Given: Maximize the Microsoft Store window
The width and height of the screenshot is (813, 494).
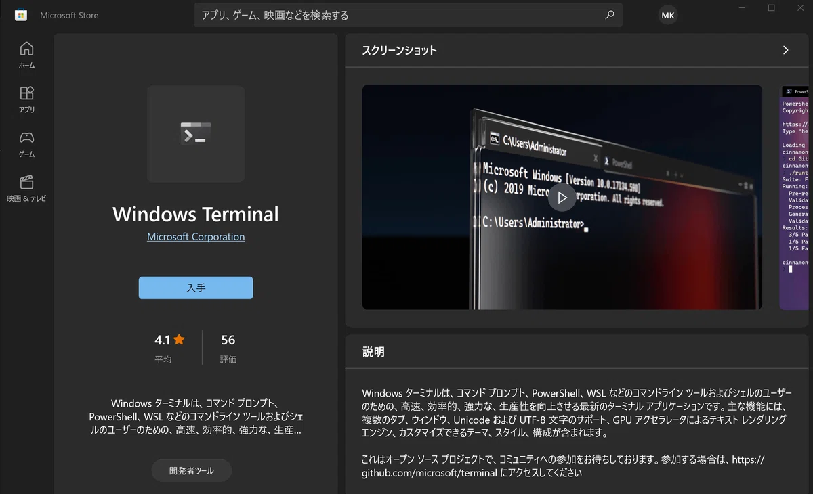Looking at the screenshot, I should coord(771,8).
